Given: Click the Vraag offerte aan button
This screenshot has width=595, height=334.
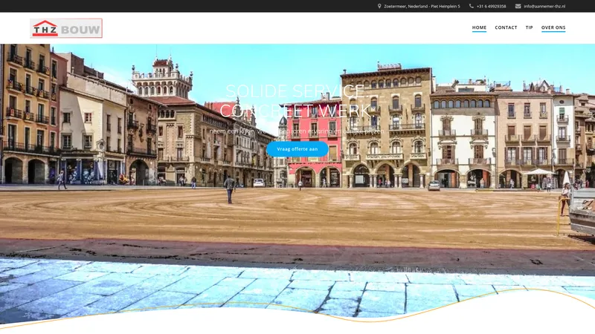Looking at the screenshot, I should [297, 149].
